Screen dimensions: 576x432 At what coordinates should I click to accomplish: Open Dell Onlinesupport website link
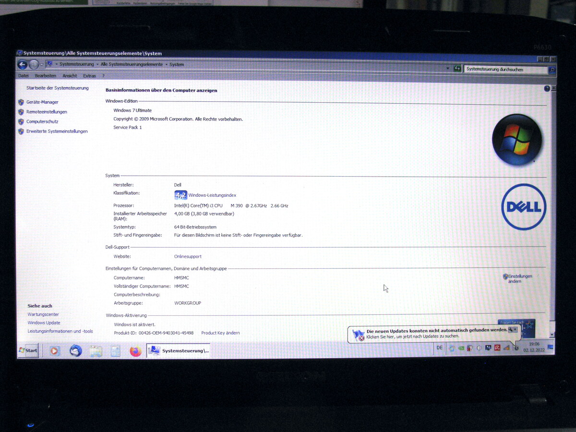click(188, 256)
